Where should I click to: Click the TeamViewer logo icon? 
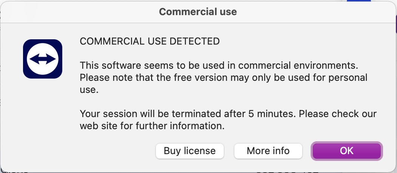pyautogui.click(x=42, y=59)
